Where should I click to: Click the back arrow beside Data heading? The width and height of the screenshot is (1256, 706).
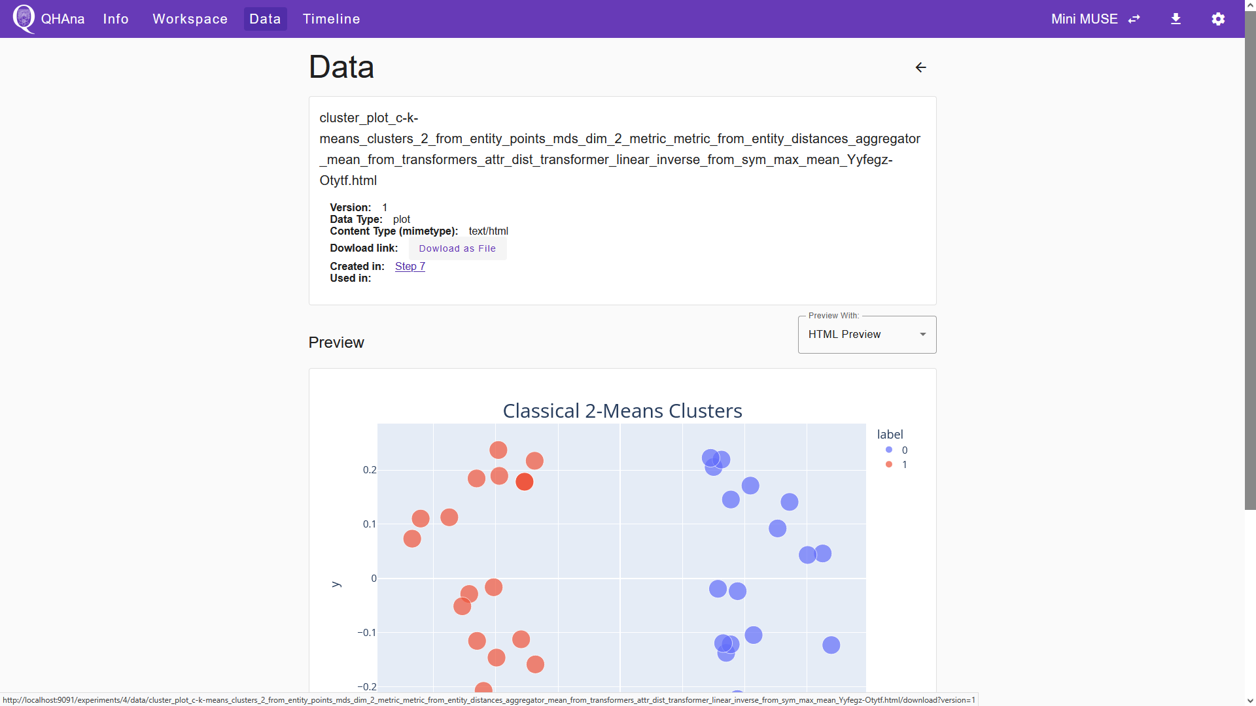pos(920,67)
